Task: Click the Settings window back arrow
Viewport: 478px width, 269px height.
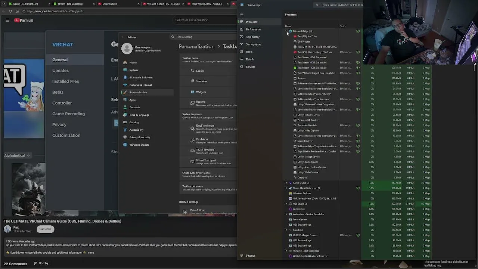Action: point(124,37)
